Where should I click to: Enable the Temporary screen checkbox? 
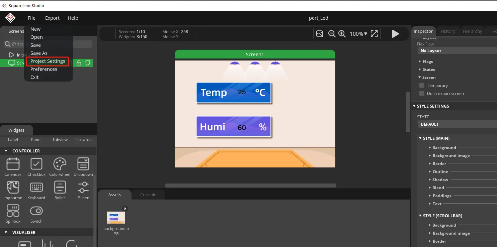(x=422, y=86)
